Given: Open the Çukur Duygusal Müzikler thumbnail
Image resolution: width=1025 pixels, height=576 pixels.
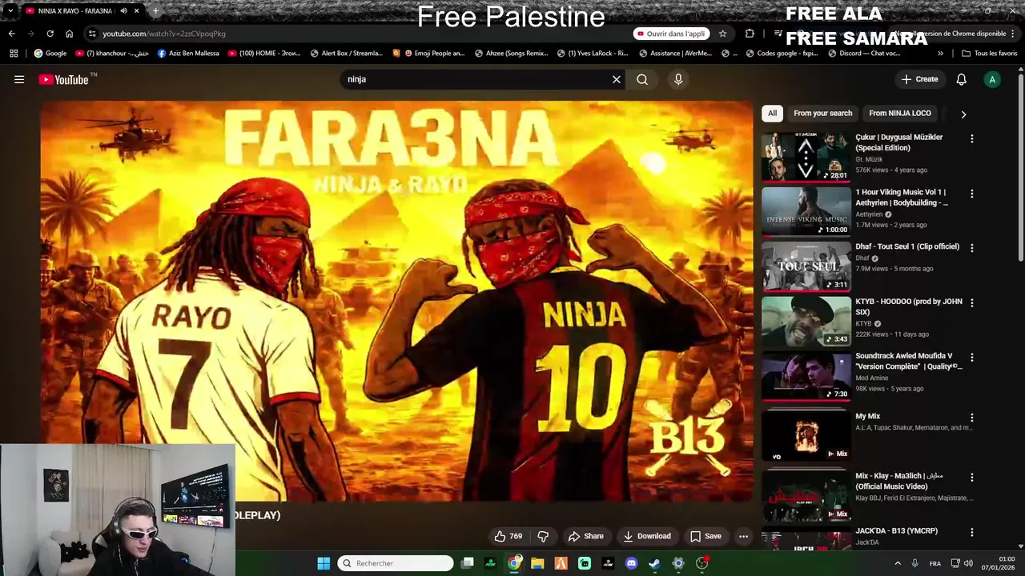Looking at the screenshot, I should (806, 157).
